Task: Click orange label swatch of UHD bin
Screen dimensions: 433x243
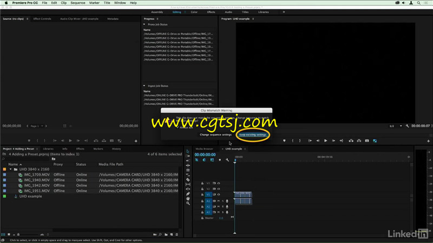Action: pos(4,169)
